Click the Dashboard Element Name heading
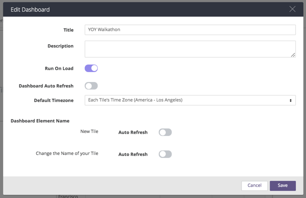The width and height of the screenshot is (306, 198). [x=40, y=121]
